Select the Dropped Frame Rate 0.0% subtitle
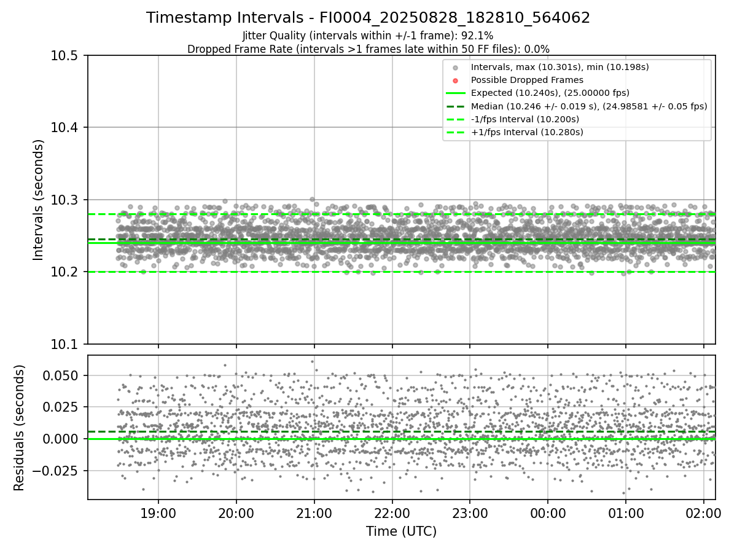 click(368, 49)
